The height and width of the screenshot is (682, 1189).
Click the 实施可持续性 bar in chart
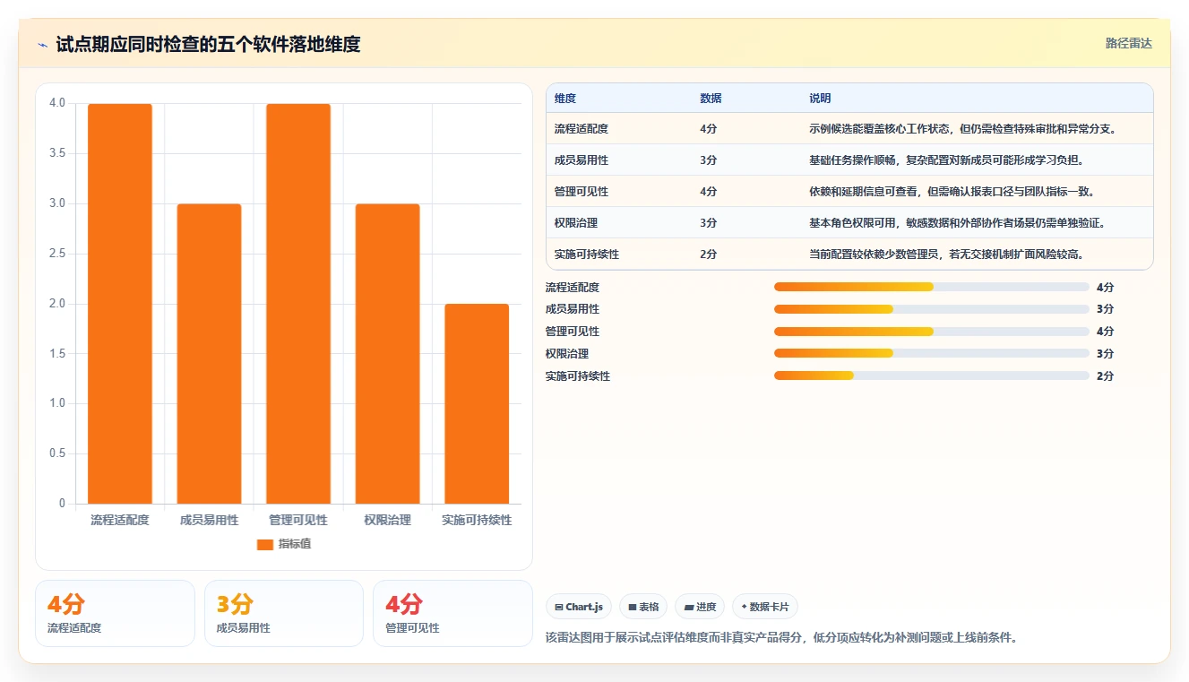tap(477, 404)
